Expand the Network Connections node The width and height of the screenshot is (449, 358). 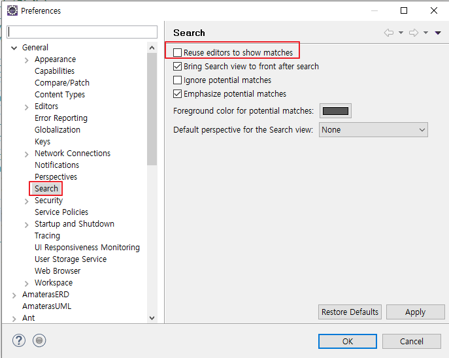pos(27,154)
